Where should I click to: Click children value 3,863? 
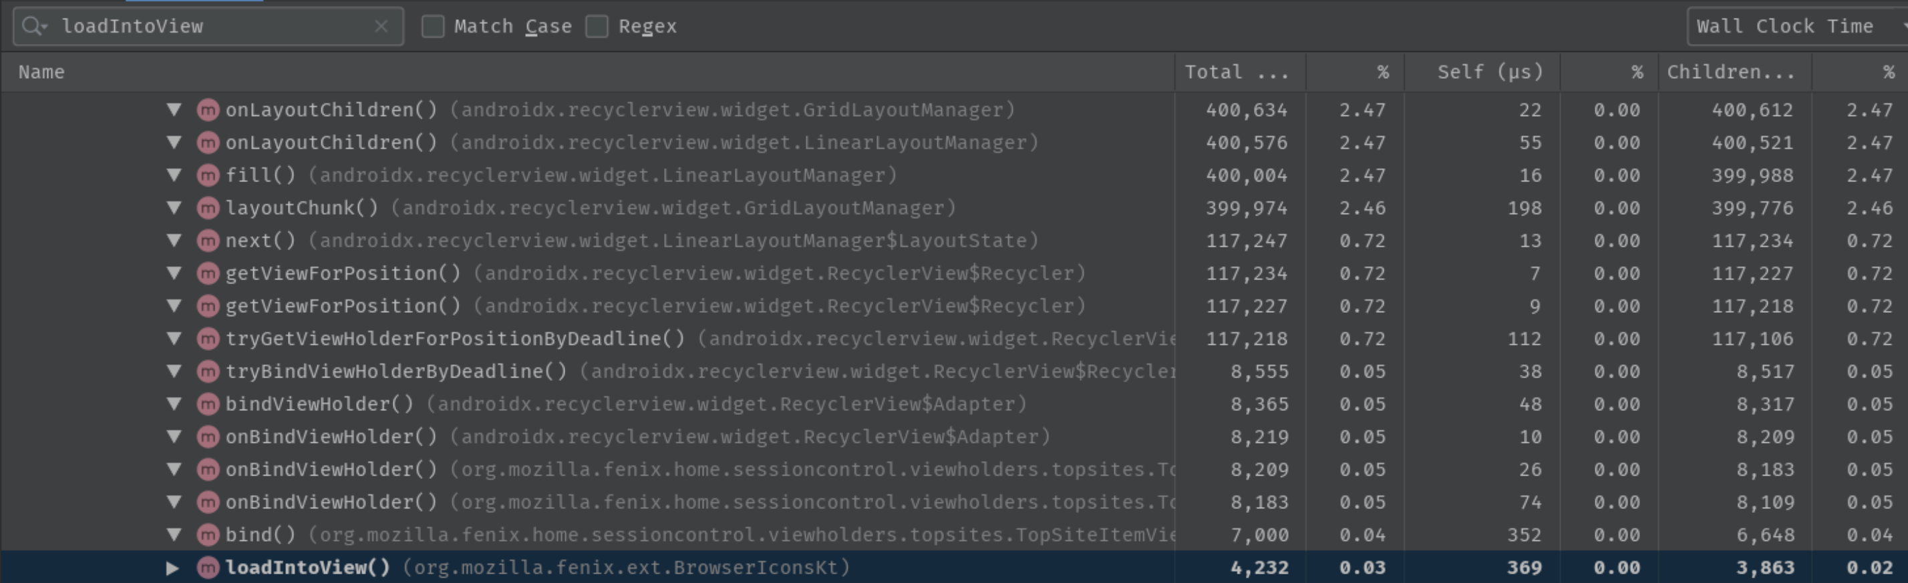[1765, 568]
